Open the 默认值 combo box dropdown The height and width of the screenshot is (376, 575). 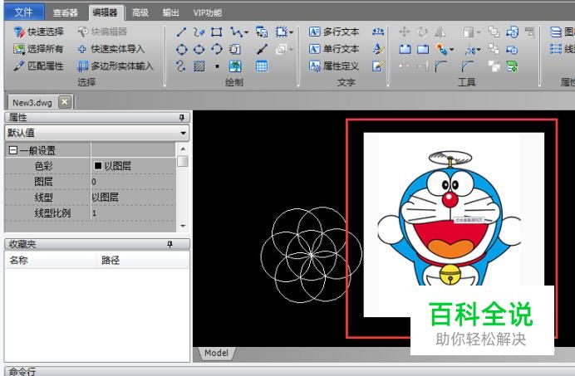pos(183,133)
